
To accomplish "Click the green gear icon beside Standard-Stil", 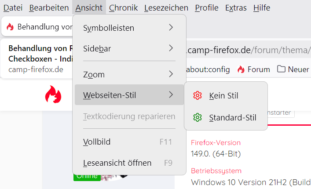I will 198,117.
